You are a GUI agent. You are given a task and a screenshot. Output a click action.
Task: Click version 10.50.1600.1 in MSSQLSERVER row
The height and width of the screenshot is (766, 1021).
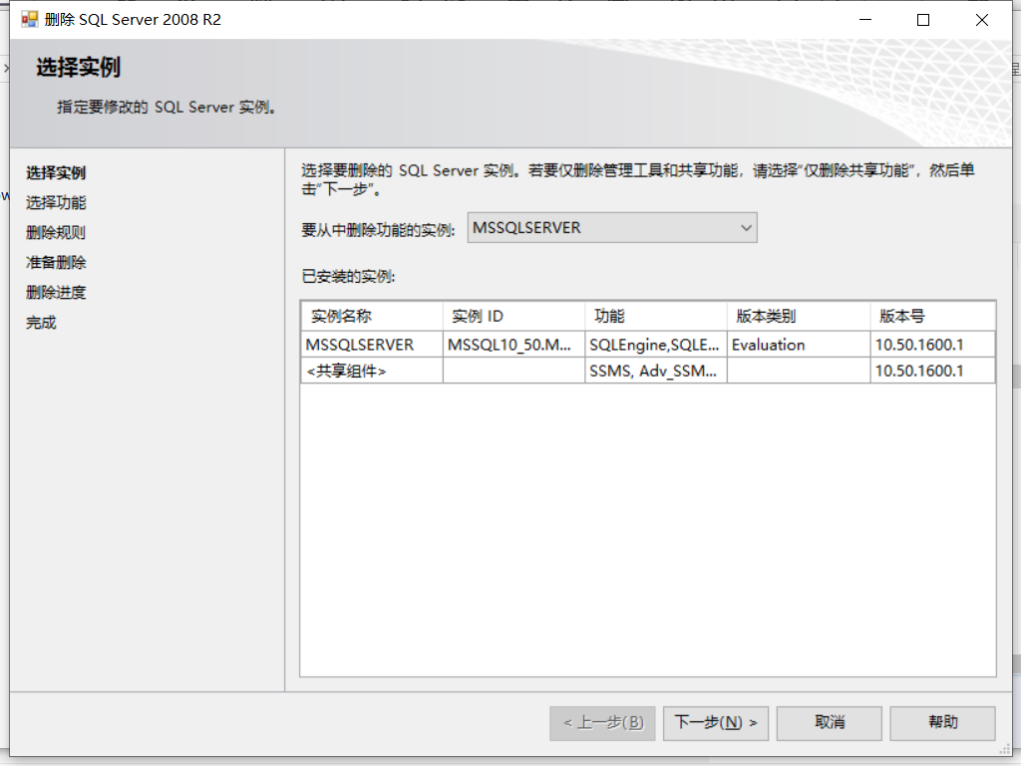click(932, 345)
